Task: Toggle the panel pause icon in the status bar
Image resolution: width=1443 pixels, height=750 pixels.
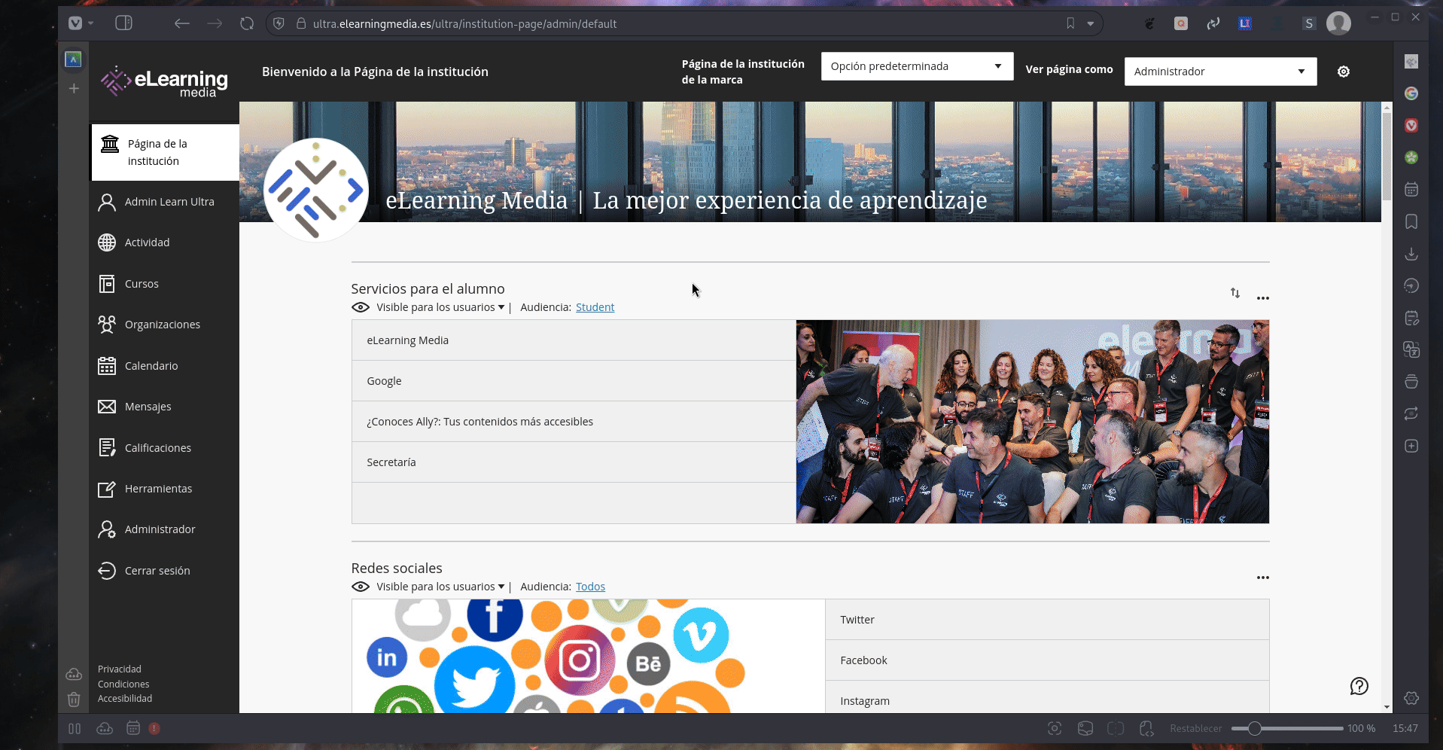Action: [75, 728]
